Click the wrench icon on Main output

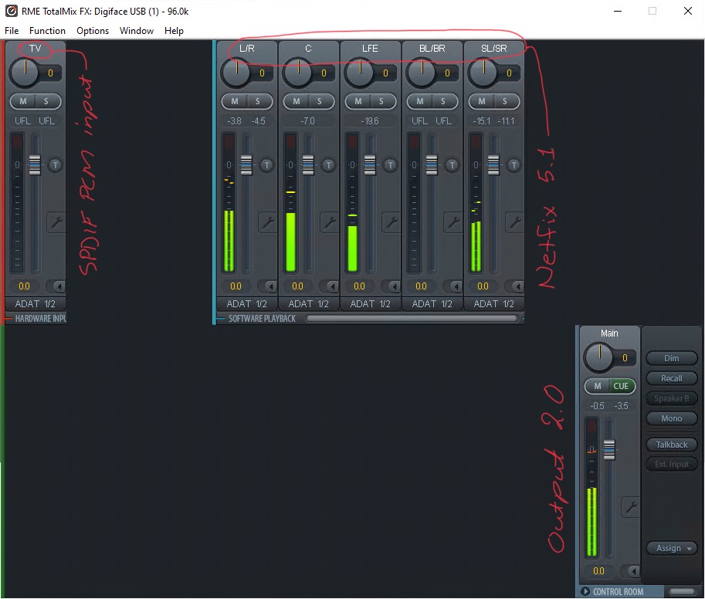pyautogui.click(x=630, y=507)
